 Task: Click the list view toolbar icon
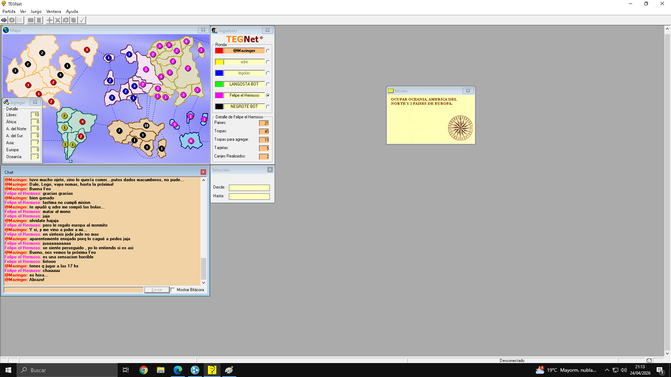pos(20,20)
